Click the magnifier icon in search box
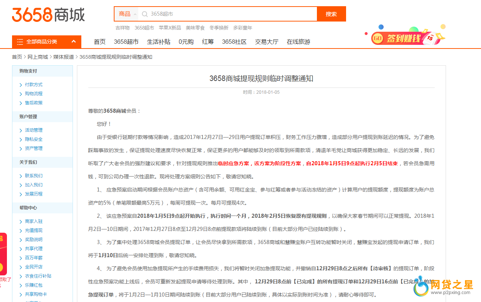The image size is (481, 302). (144, 14)
